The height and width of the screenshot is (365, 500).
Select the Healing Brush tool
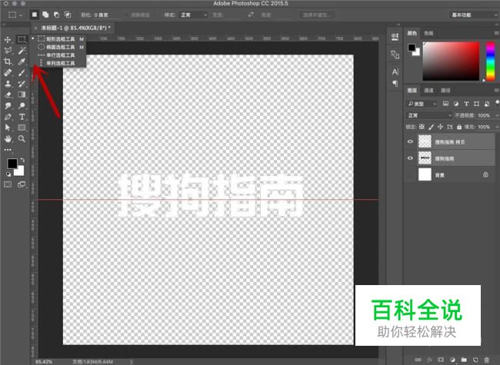[8, 73]
